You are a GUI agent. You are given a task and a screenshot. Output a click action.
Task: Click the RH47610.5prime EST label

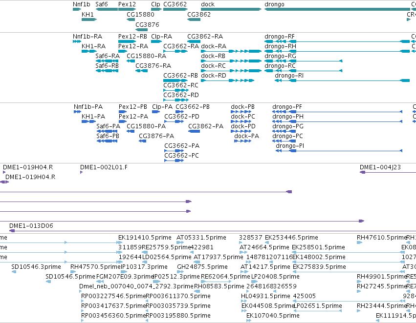click(381, 238)
